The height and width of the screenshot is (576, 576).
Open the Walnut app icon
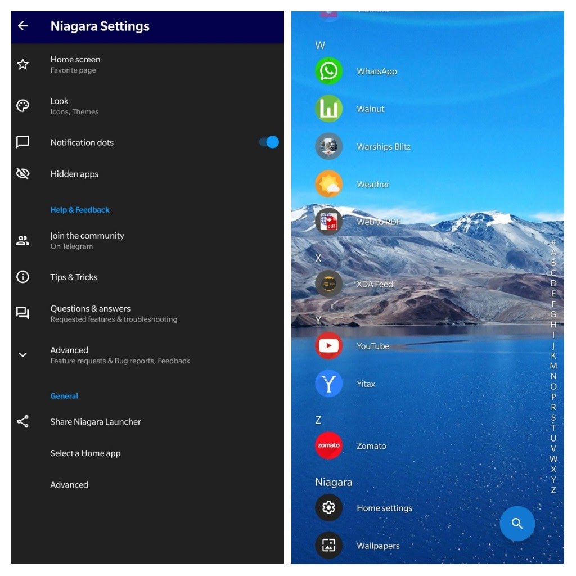[329, 109]
